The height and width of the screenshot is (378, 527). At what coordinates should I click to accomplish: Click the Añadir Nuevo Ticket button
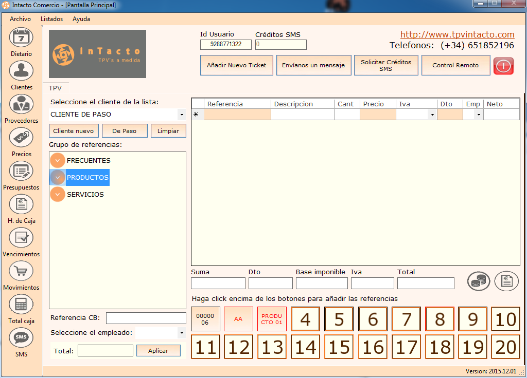pyautogui.click(x=236, y=65)
